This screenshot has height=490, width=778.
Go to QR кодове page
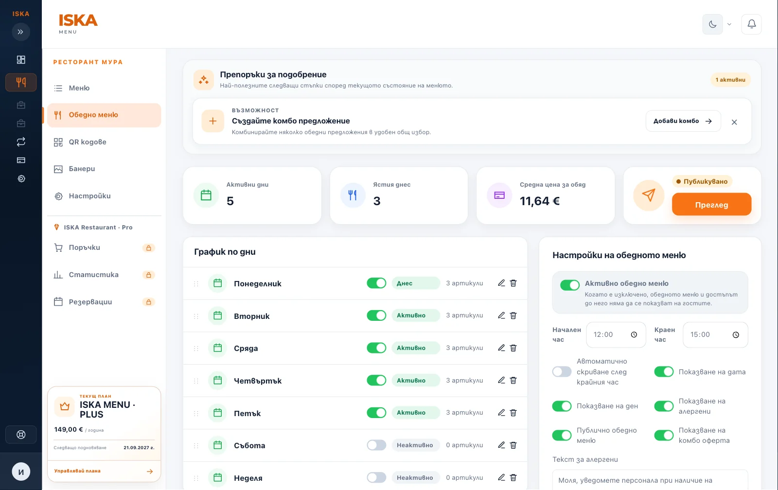tap(104, 142)
